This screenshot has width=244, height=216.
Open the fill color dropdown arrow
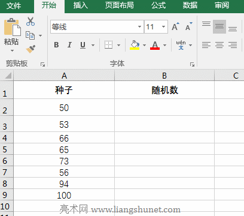pos(144,45)
